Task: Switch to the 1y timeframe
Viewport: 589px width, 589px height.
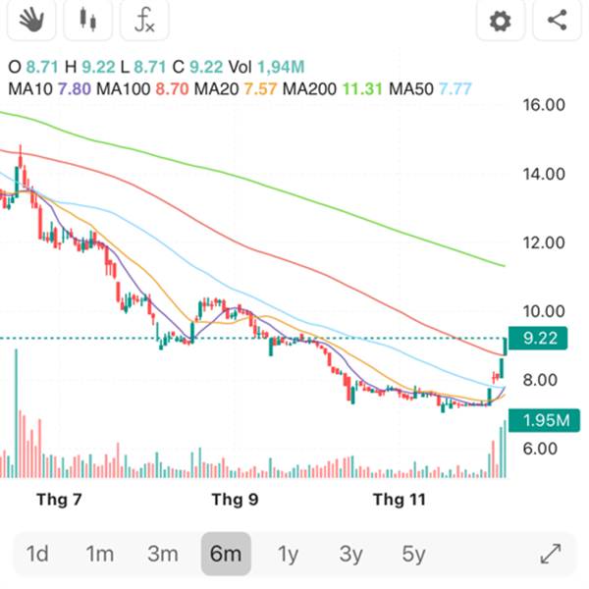Action: coord(288,554)
